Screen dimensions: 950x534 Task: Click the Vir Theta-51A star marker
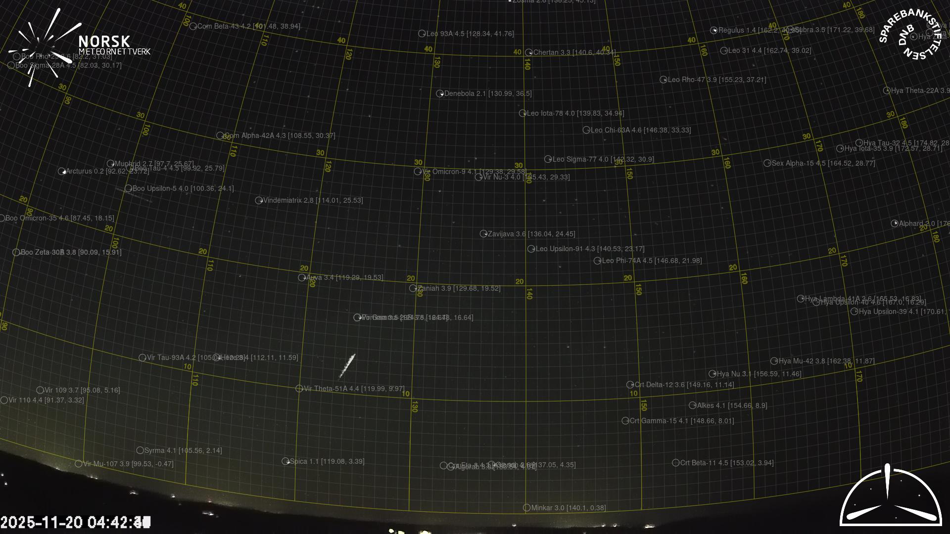[299, 389]
